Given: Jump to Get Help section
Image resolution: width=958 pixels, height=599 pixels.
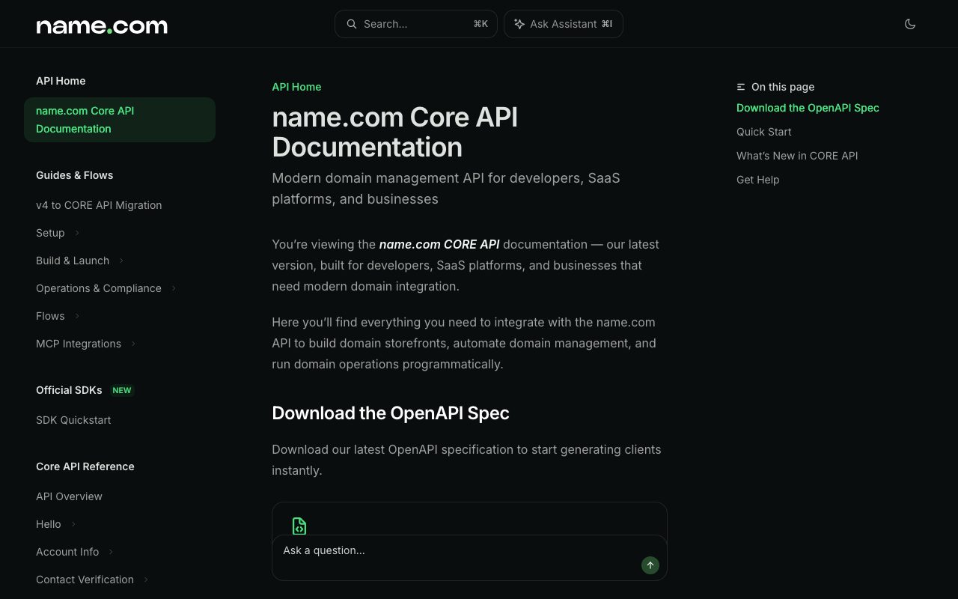Looking at the screenshot, I should coord(757,180).
